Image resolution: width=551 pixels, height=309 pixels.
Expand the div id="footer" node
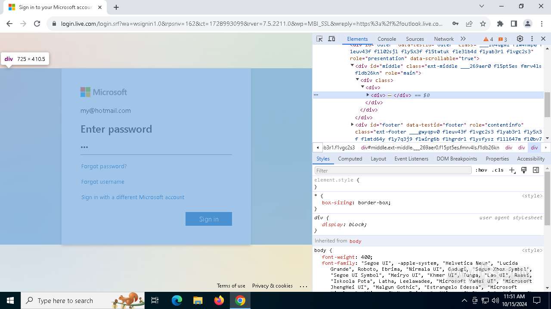click(352, 124)
